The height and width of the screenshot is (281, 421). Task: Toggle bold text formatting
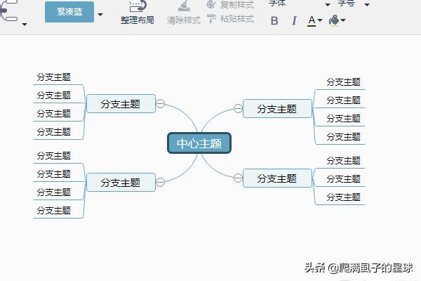274,21
